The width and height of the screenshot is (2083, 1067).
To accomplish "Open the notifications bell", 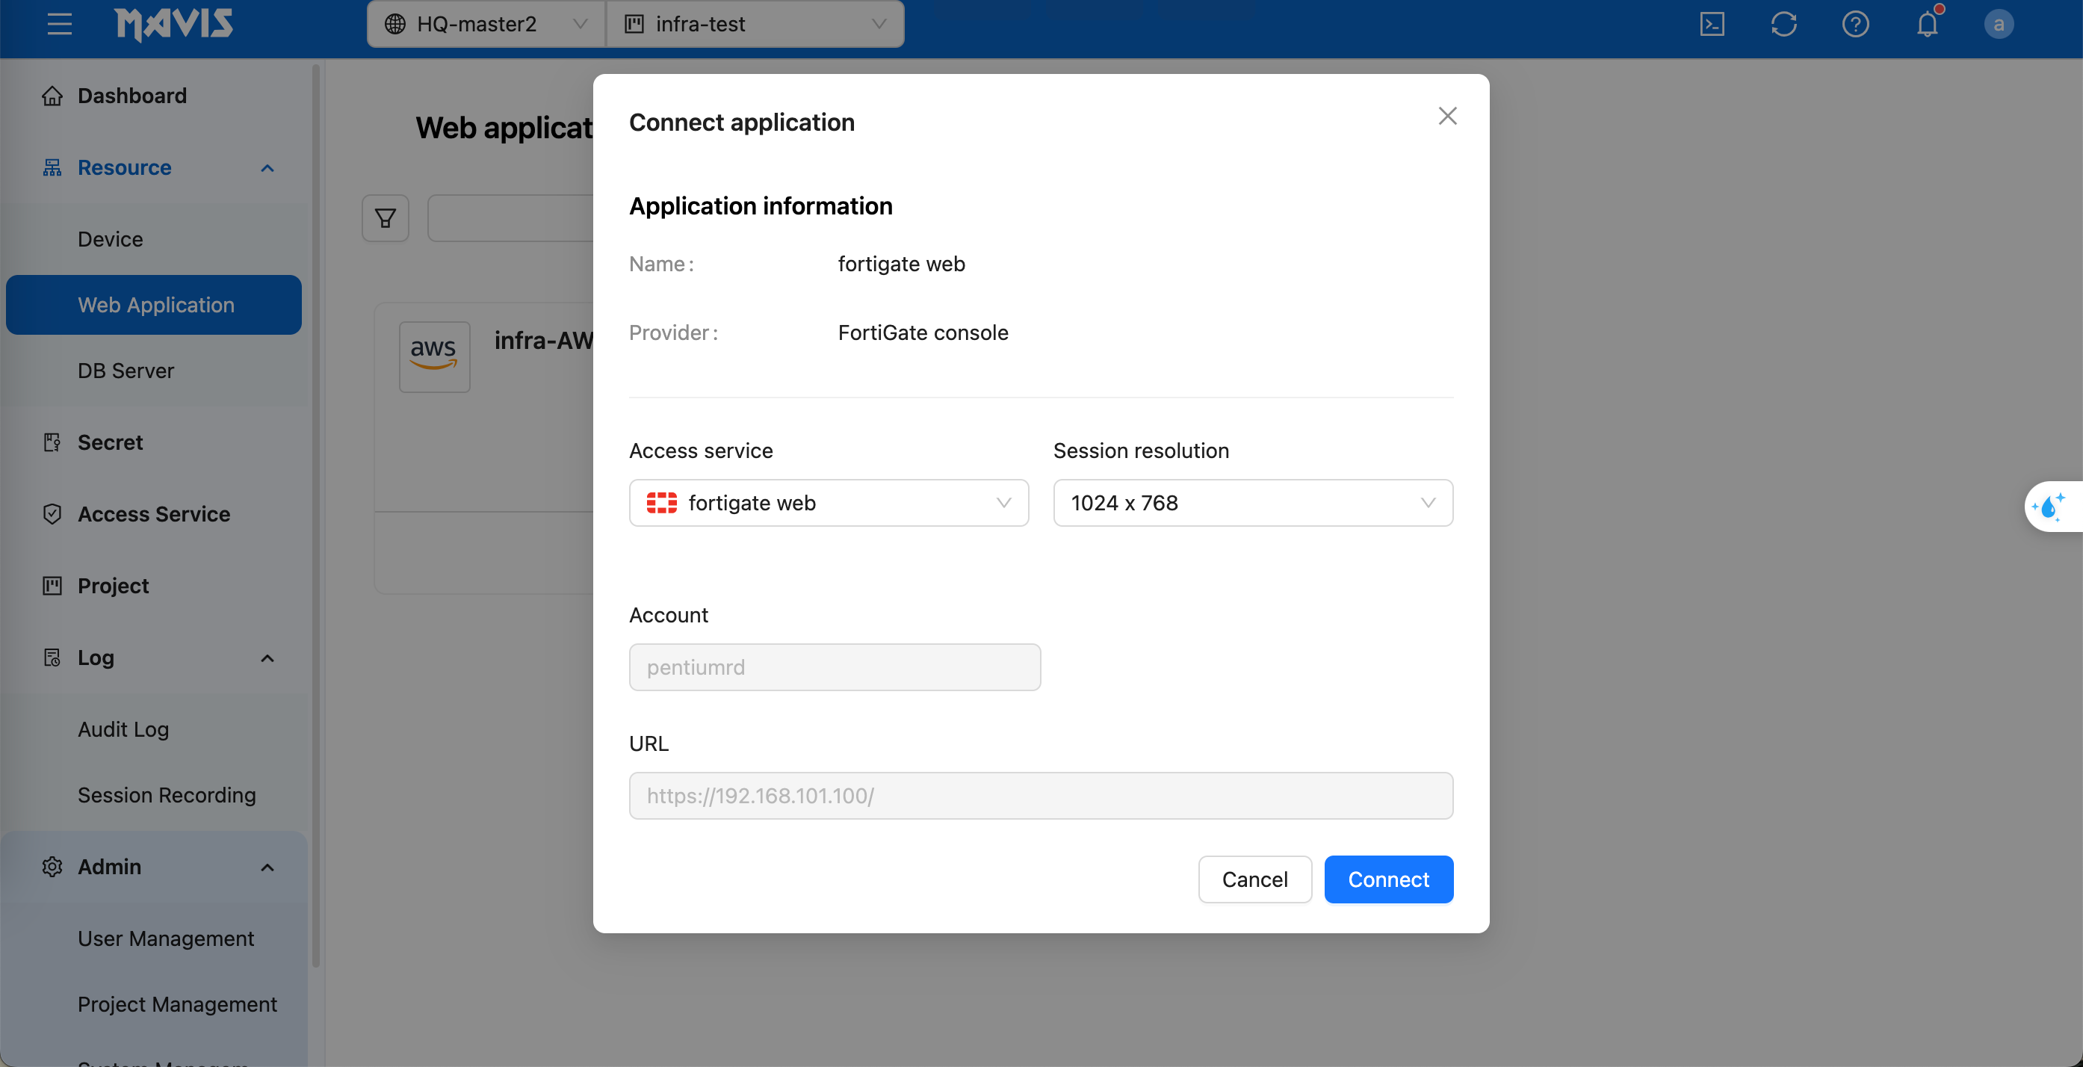I will point(1928,24).
